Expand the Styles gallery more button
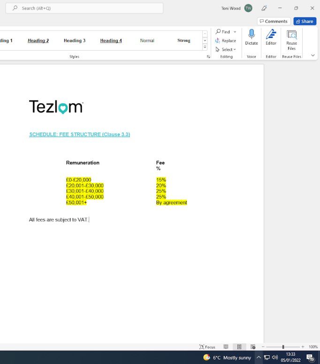This screenshot has width=320, height=364. [205, 47]
